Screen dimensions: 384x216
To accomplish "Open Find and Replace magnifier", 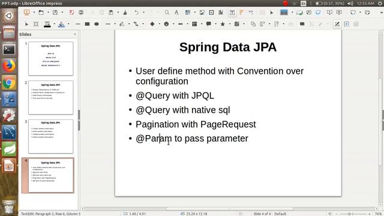I will (167, 12).
